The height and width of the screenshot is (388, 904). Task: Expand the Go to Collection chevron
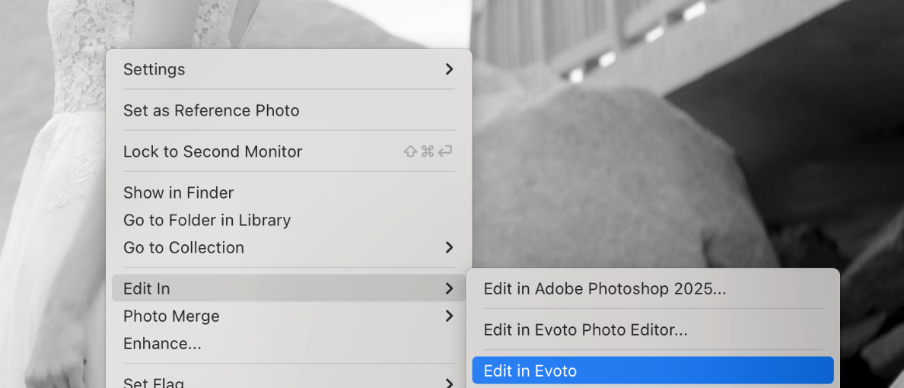pos(449,247)
